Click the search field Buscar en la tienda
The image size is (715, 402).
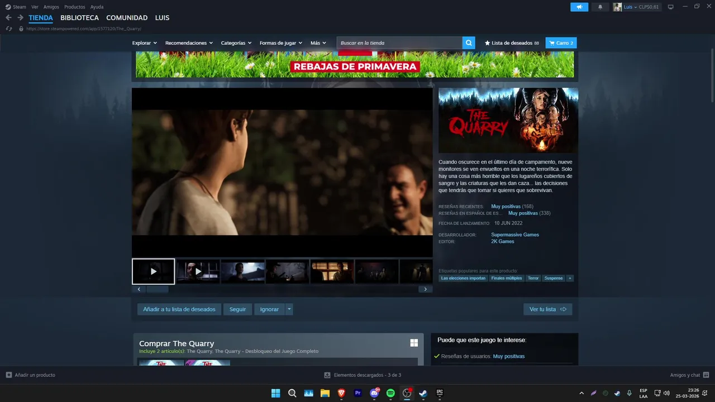(x=399, y=43)
